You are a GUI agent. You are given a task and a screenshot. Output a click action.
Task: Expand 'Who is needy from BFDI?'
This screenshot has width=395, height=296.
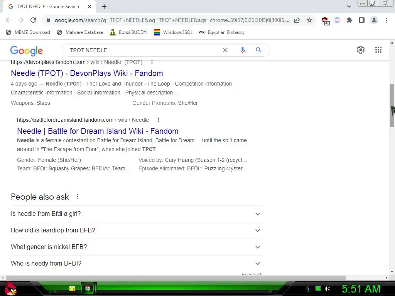pyautogui.click(x=137, y=264)
